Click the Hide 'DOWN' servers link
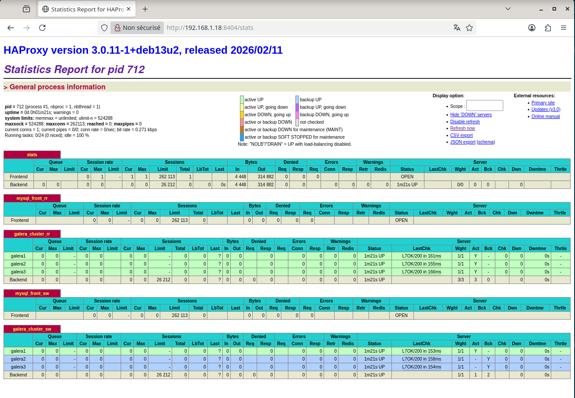 pyautogui.click(x=471, y=115)
